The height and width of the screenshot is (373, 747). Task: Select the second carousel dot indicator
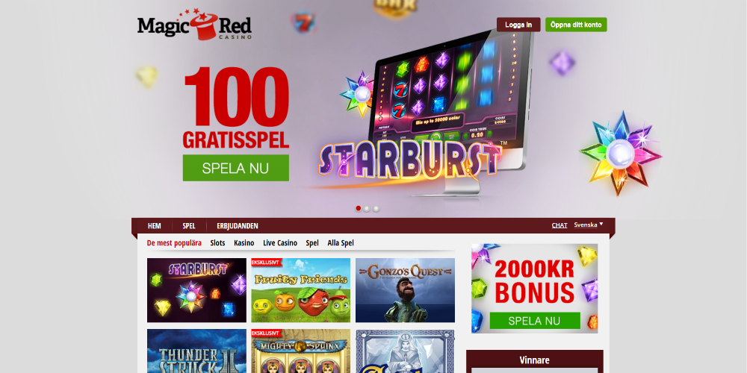[367, 208]
